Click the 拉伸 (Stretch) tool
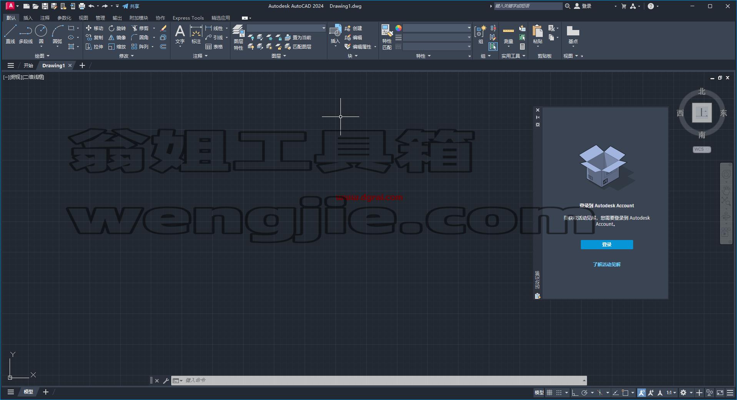Viewport: 737px width, 400px height. [94, 47]
